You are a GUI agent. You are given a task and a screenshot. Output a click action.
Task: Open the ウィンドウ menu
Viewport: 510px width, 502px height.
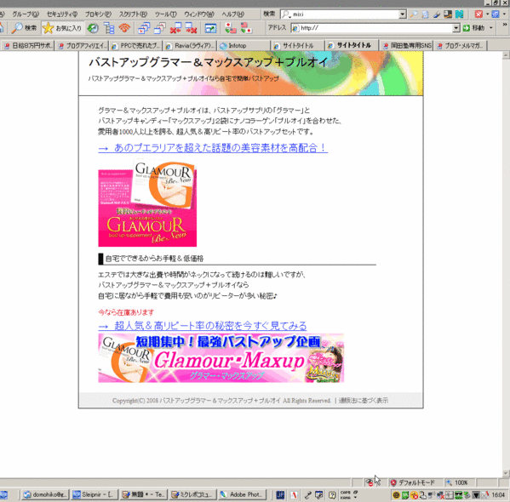click(x=199, y=14)
